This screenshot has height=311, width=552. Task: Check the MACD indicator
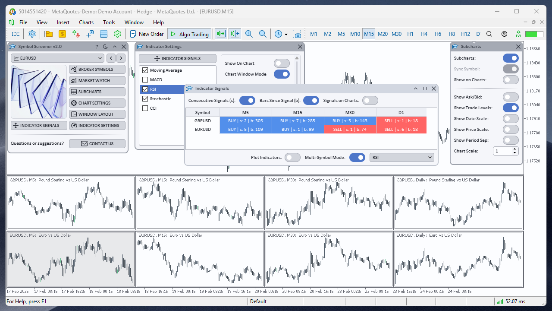click(145, 80)
